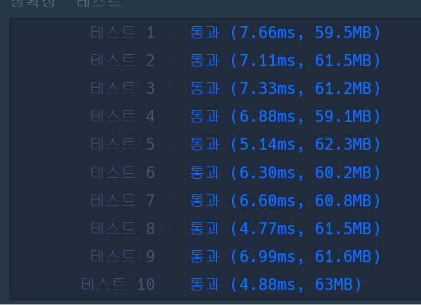
Task: Click the chevron next to 테스트 8
Action: click(170, 228)
